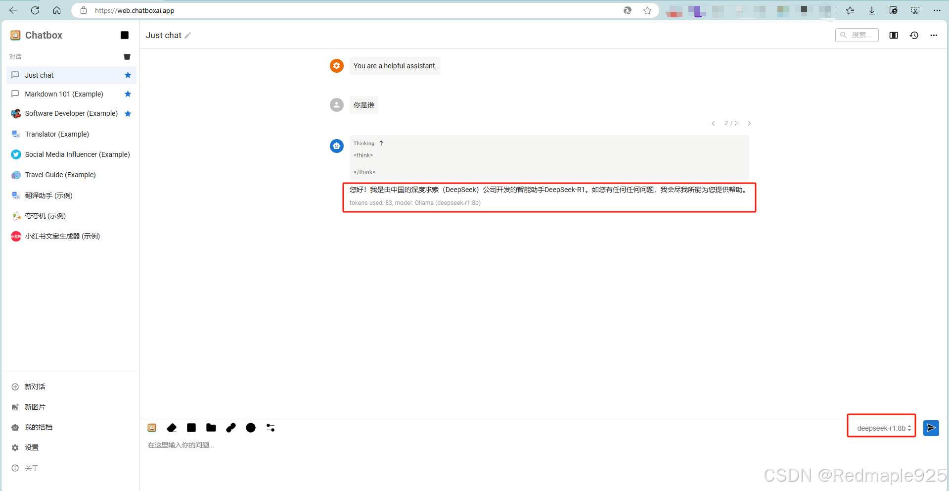
Task: Send message with blue arrow button
Action: (x=931, y=428)
